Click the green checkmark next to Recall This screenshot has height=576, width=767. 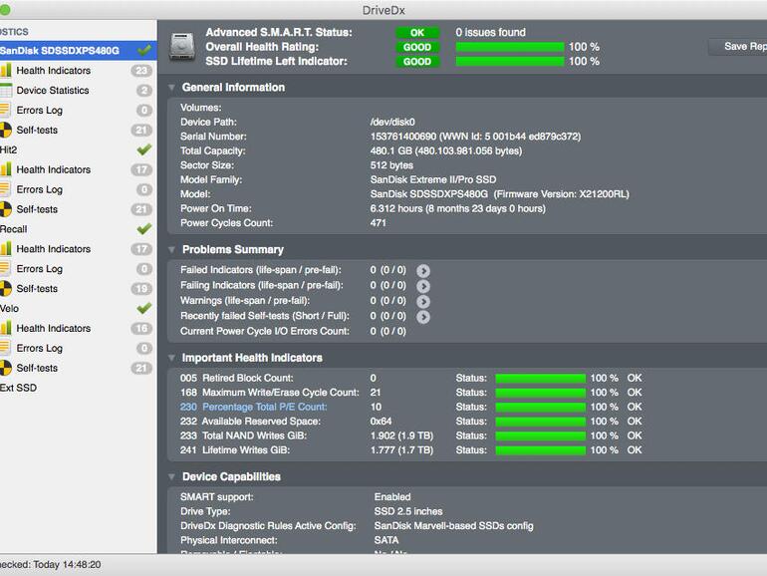143,228
